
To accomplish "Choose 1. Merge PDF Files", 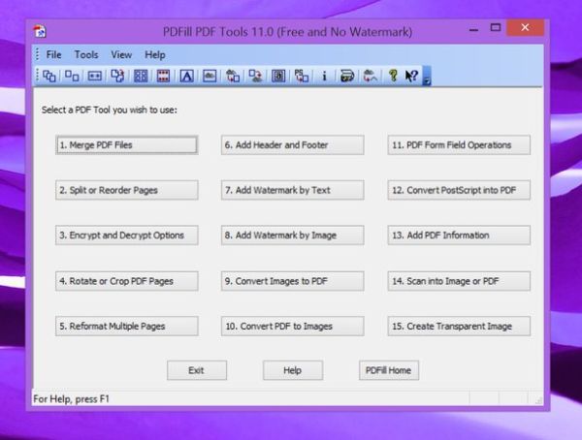I will click(x=126, y=144).
